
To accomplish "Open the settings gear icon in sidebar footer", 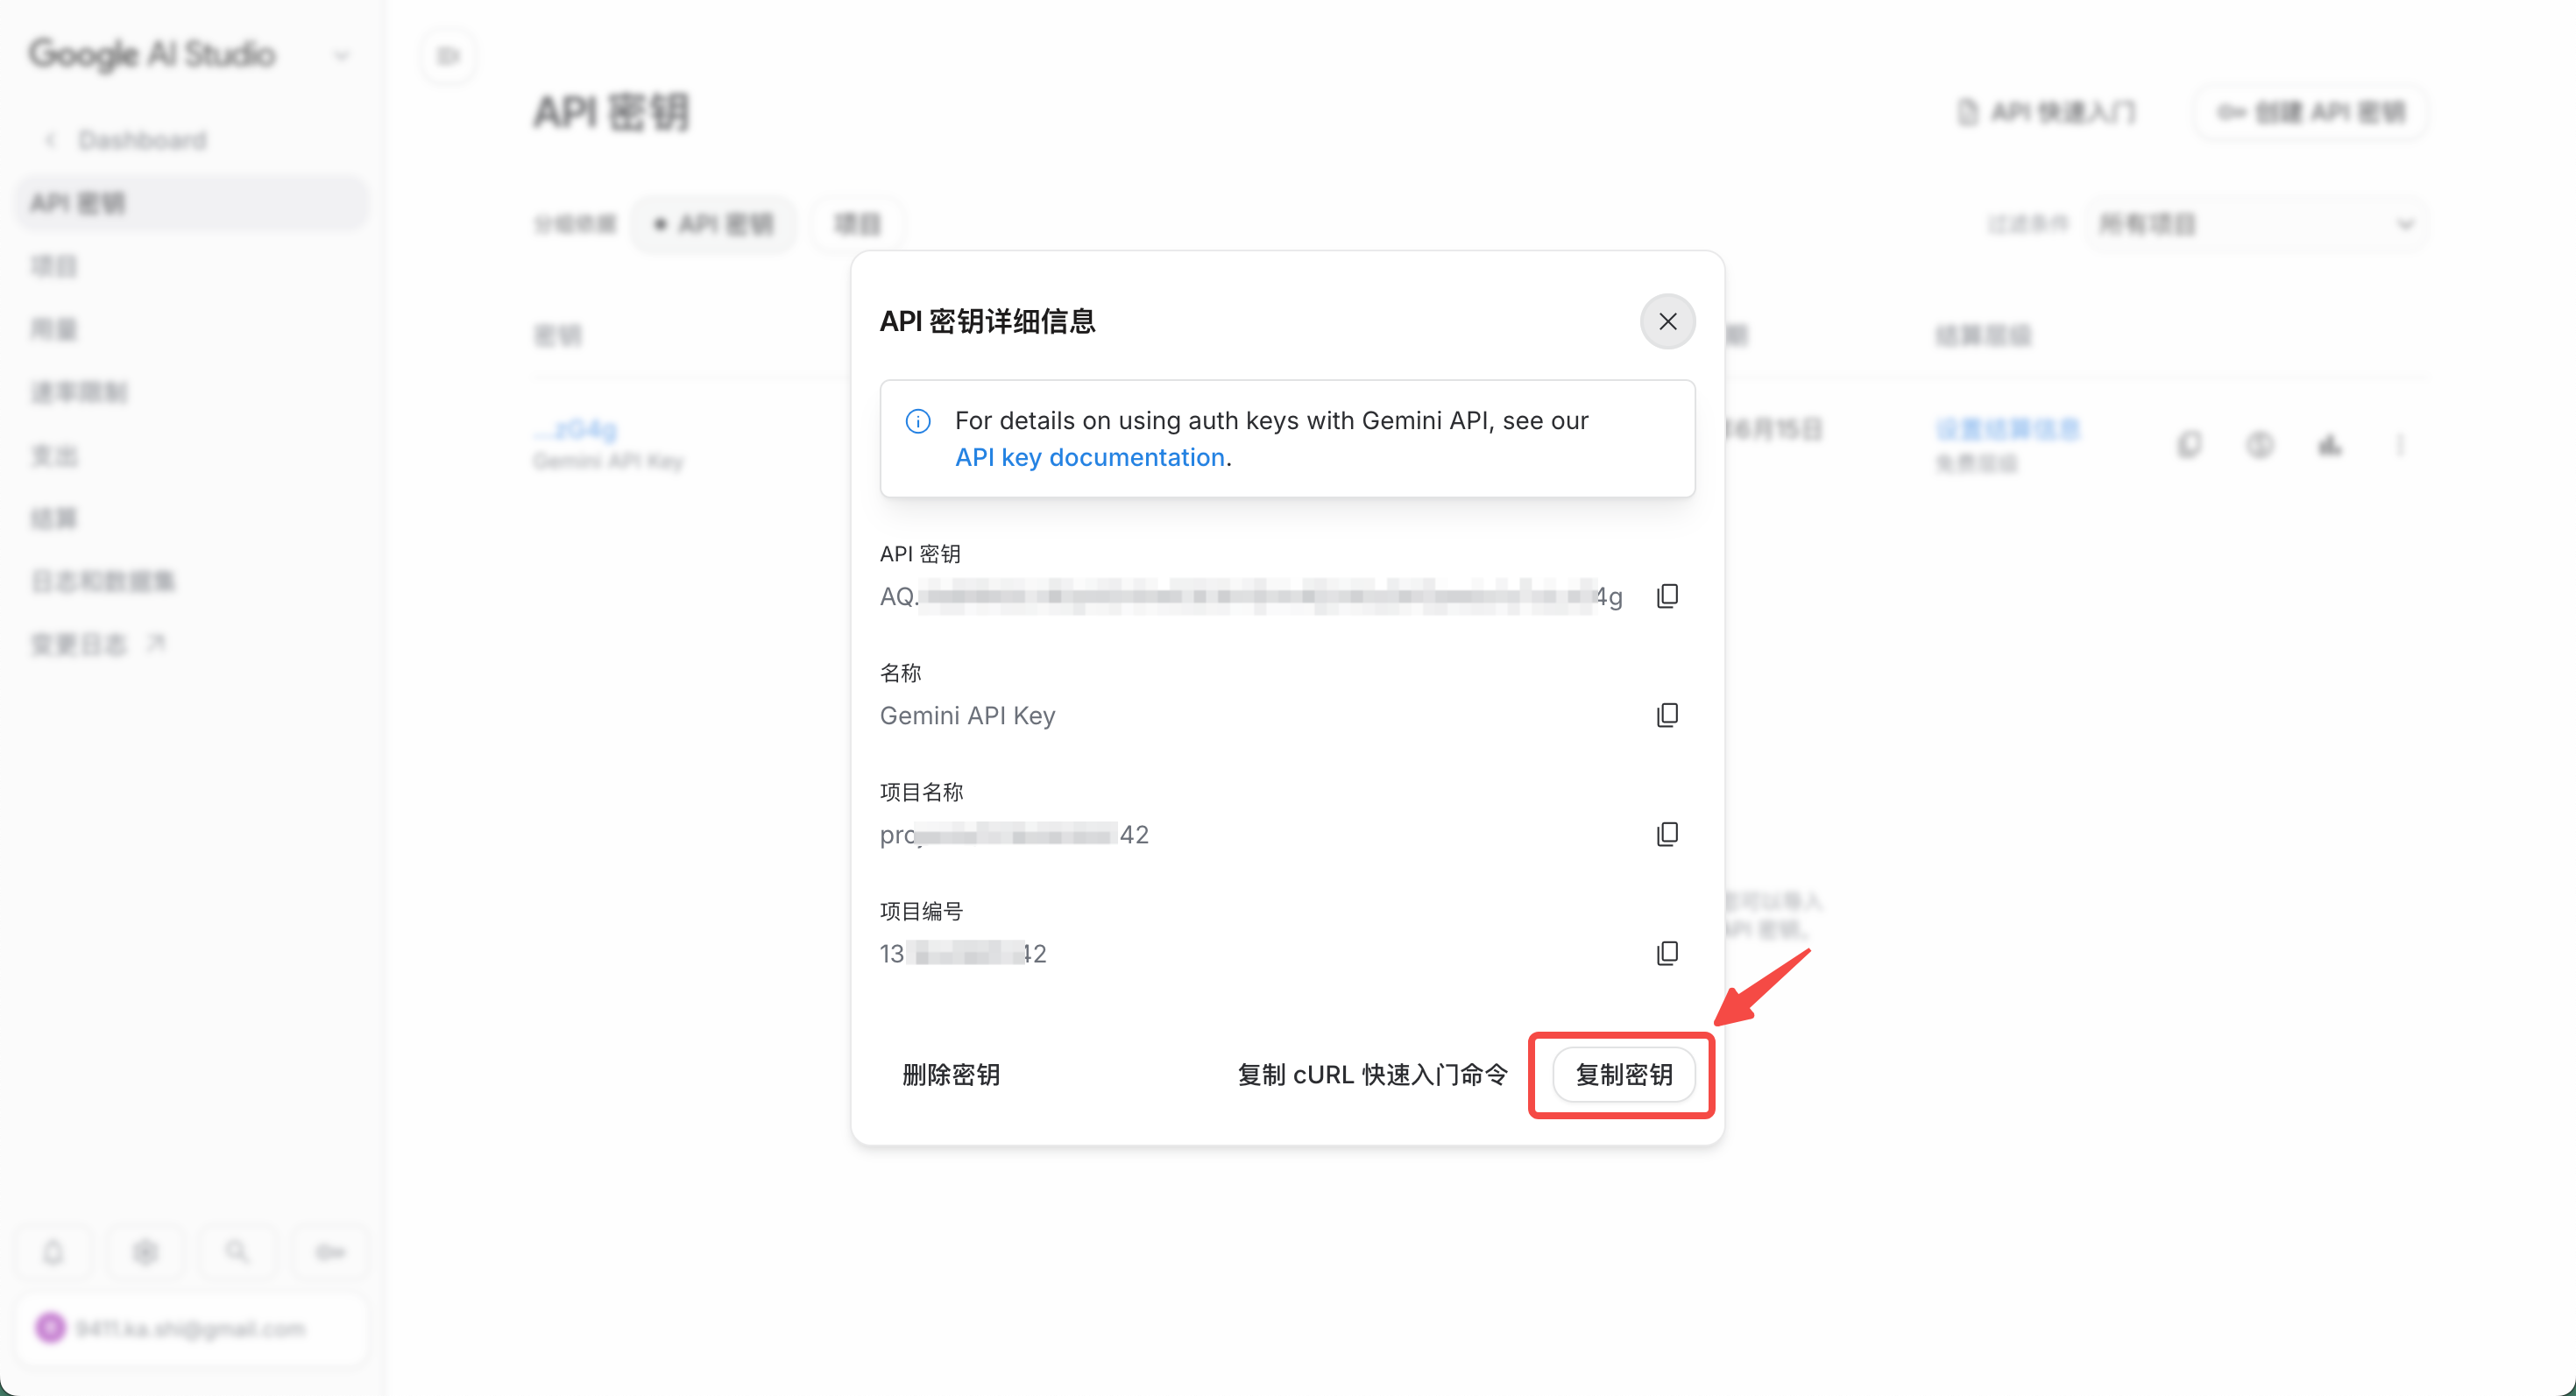I will tap(145, 1252).
